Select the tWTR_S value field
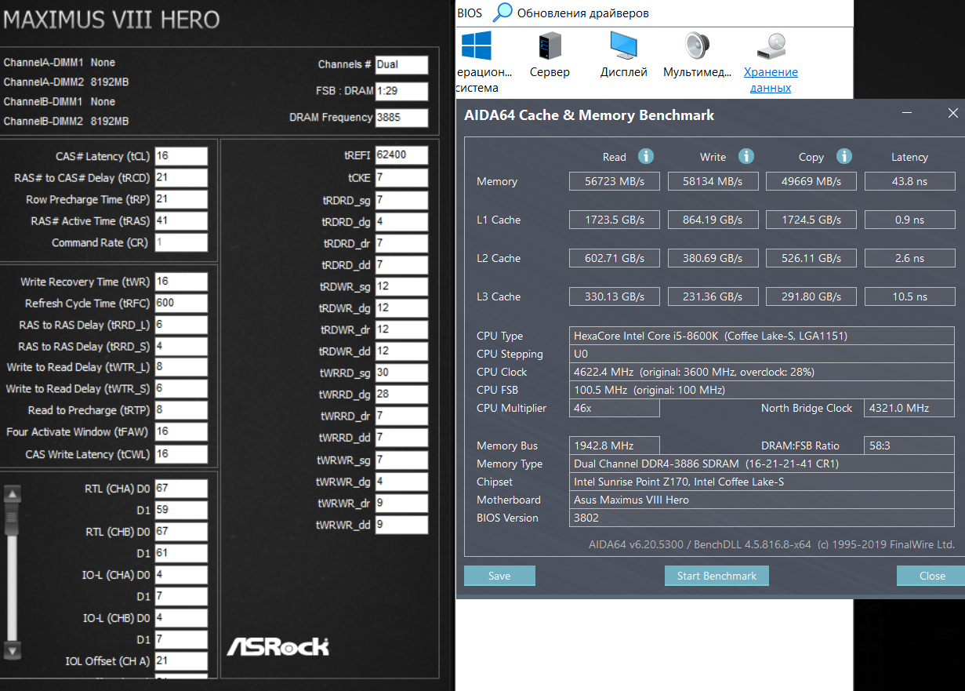 click(181, 389)
